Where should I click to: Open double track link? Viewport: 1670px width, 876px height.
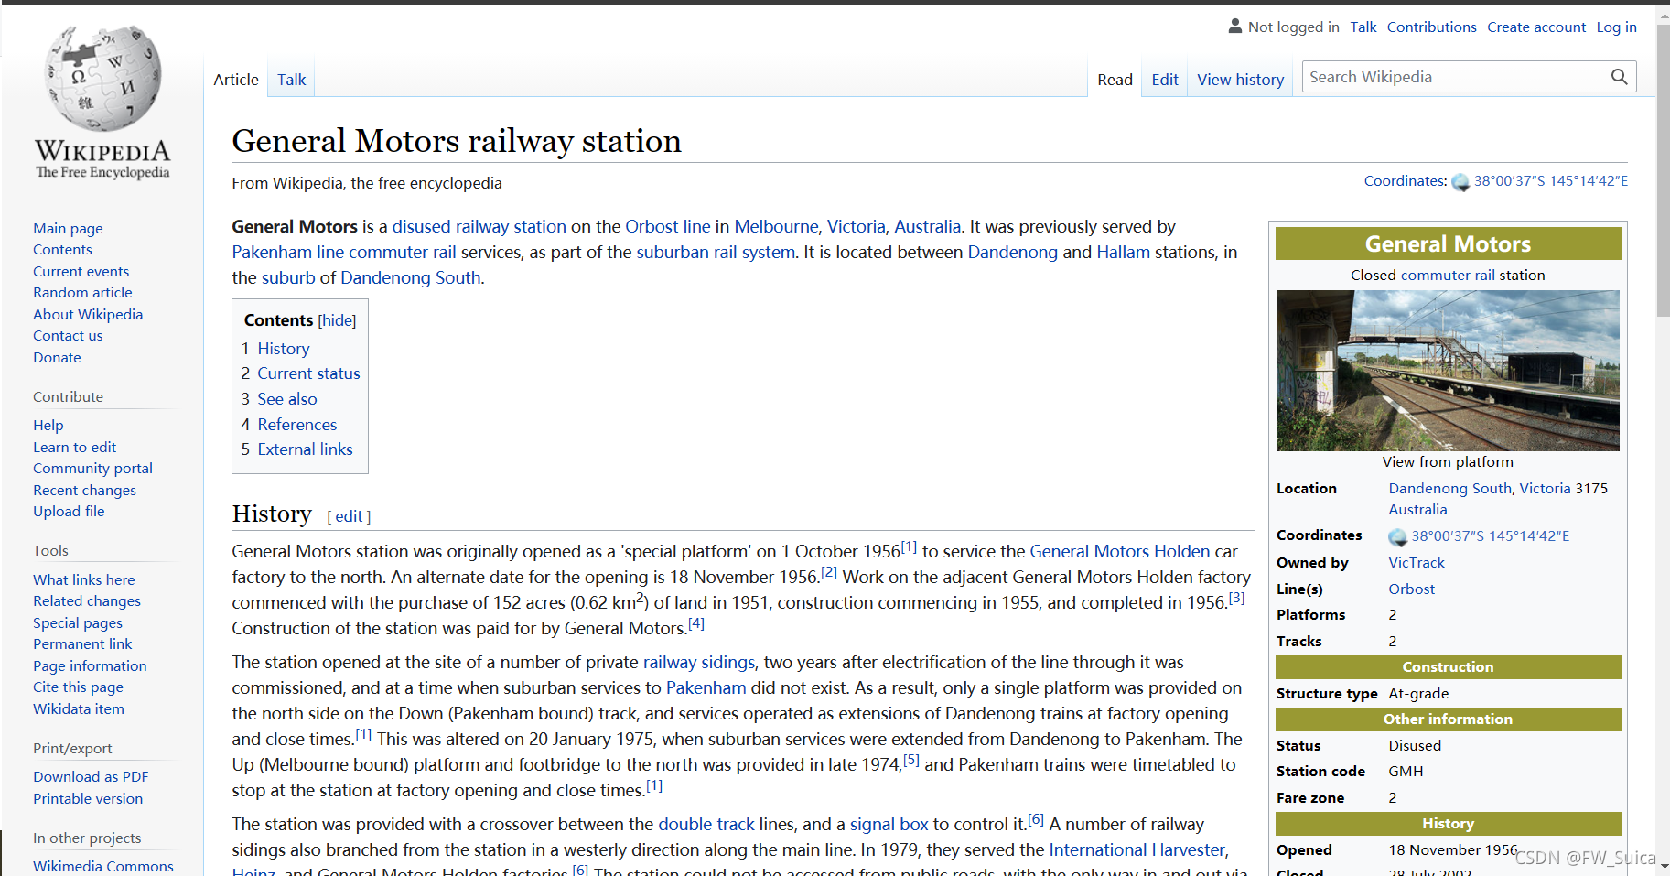coord(706,824)
